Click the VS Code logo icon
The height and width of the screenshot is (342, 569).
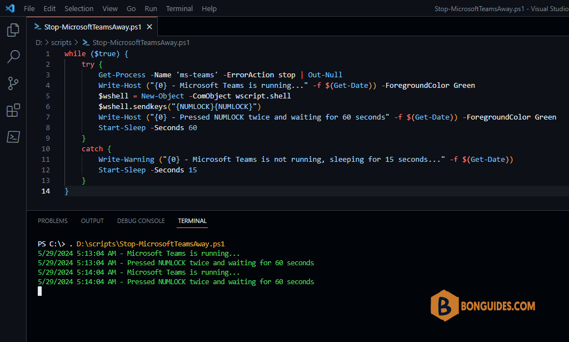pos(10,8)
